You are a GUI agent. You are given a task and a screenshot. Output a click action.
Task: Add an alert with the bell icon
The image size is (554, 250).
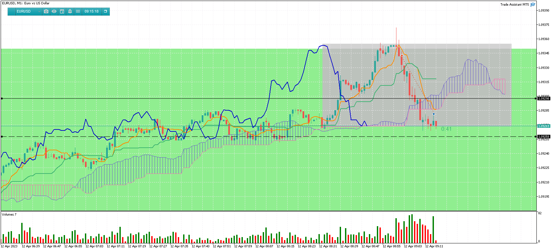pos(70,11)
